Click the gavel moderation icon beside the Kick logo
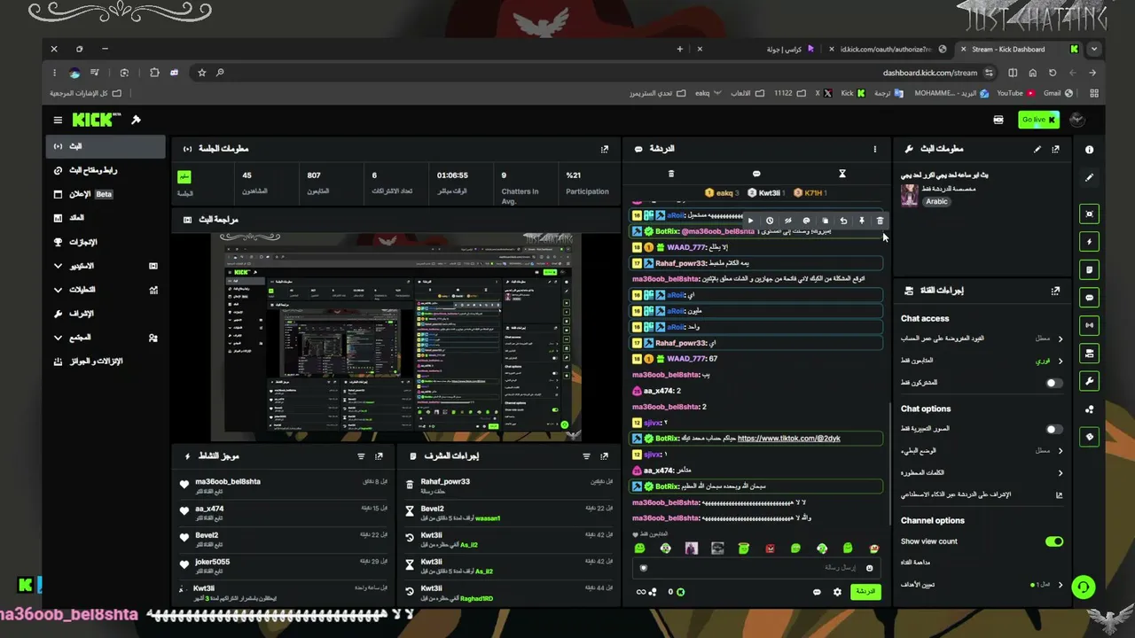The width and height of the screenshot is (1135, 638). 136,120
